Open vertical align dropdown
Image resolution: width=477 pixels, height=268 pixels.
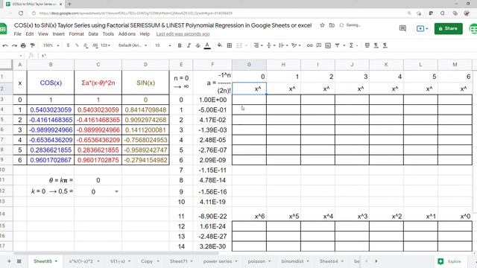click(271, 45)
